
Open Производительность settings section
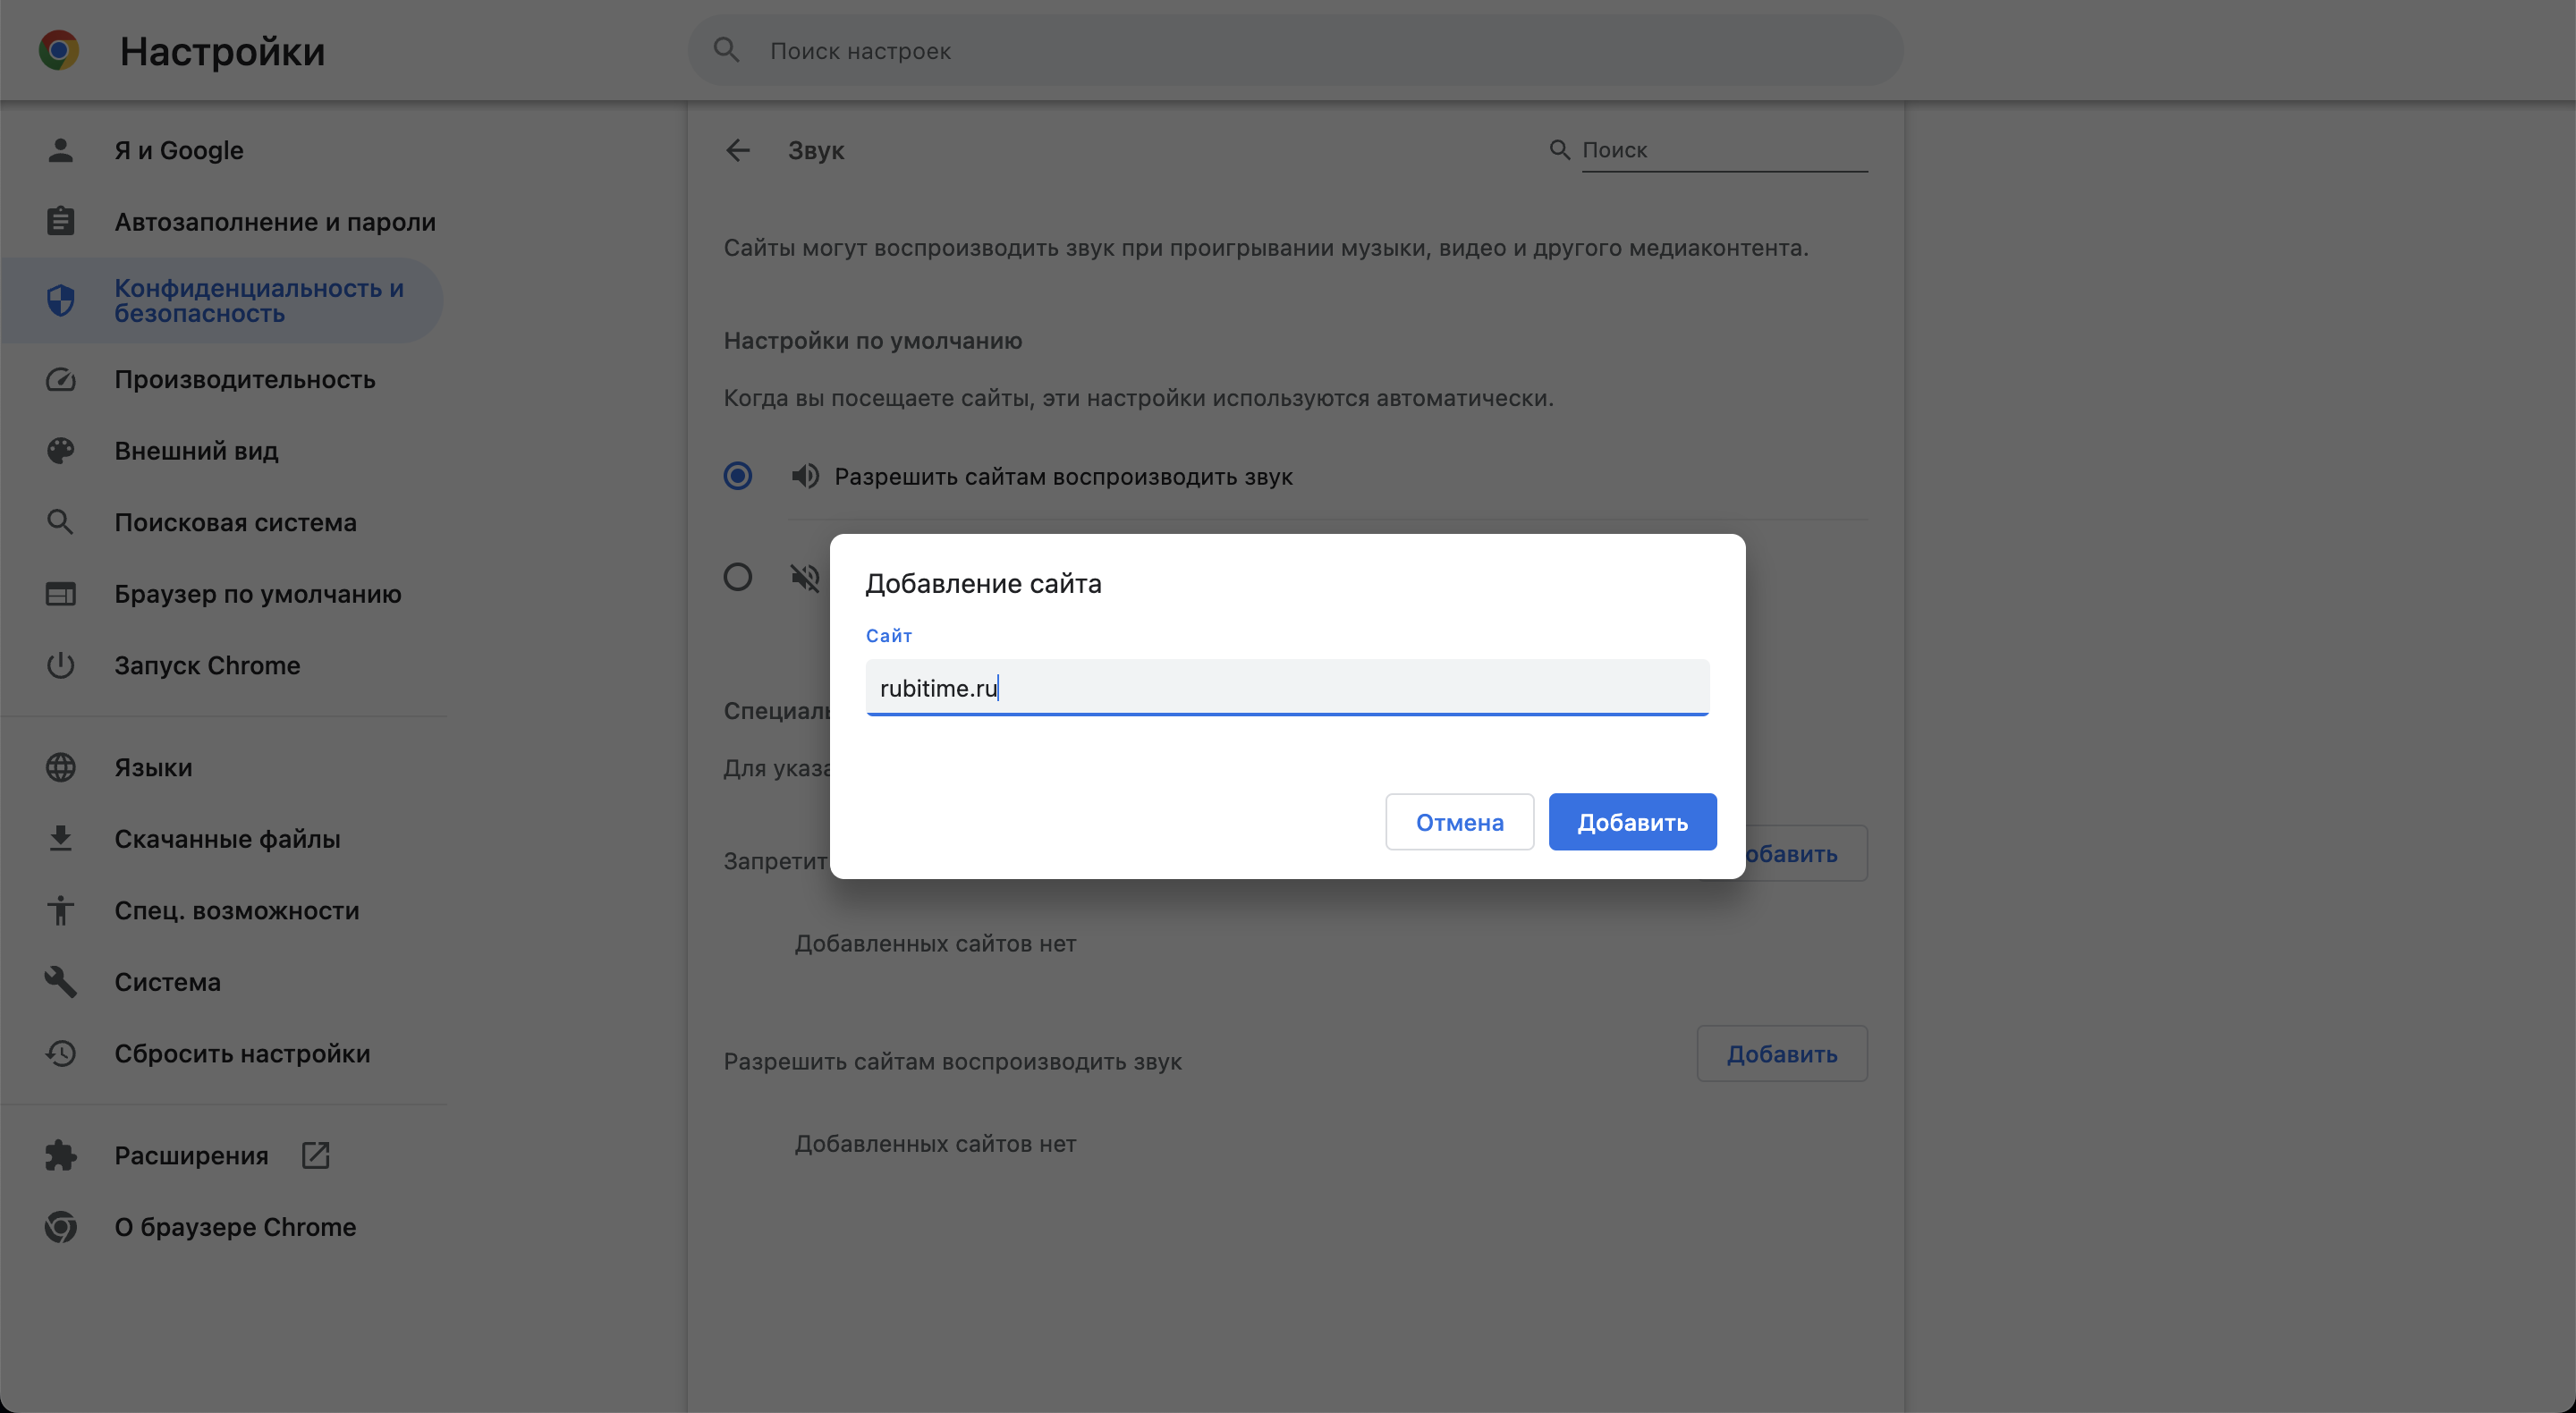[244, 379]
